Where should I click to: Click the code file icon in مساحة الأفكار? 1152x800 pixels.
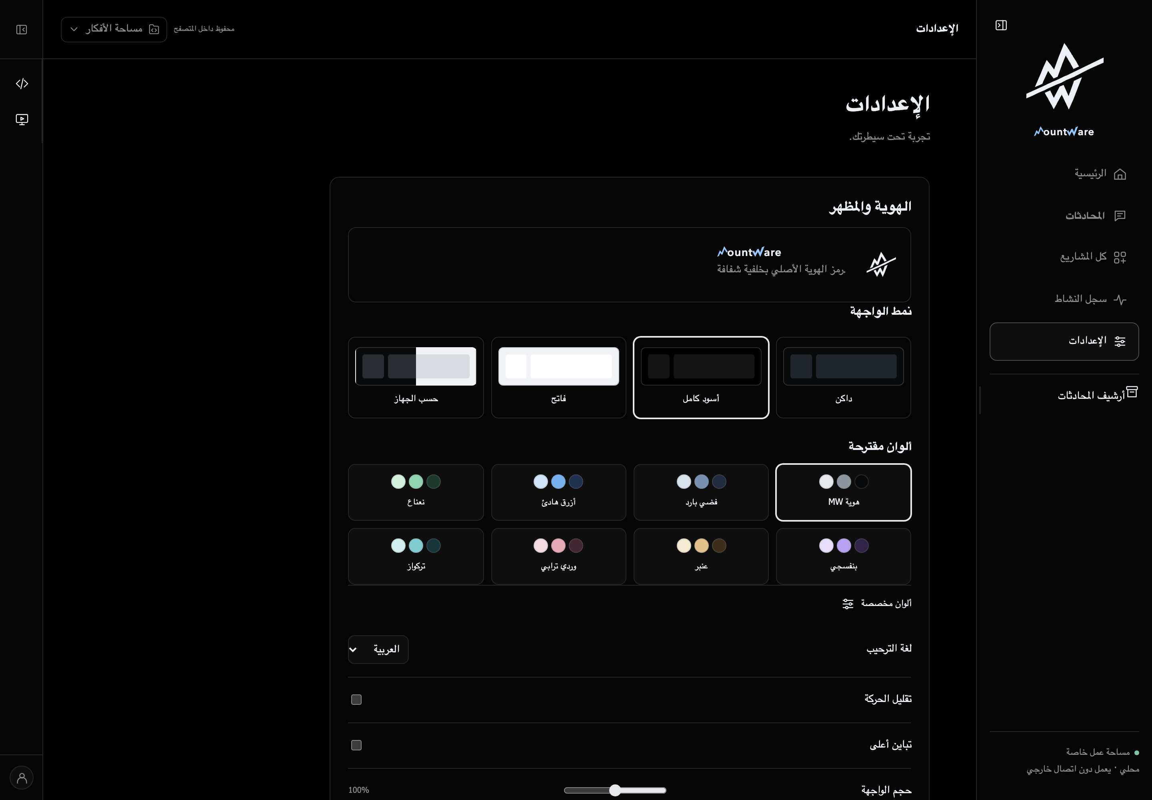point(154,30)
